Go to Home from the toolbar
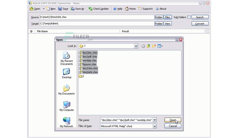Screen dimensions: 238x138 point(130,9)
